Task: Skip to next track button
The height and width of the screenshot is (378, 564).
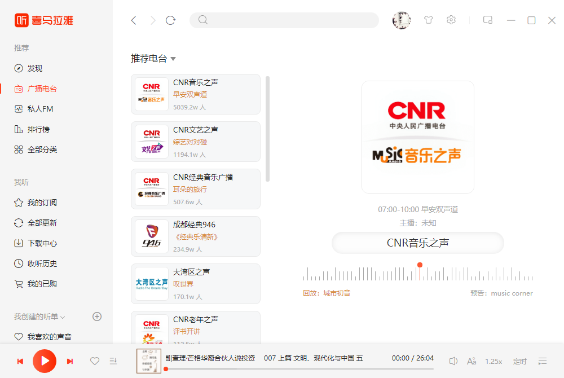Action: [x=70, y=361]
